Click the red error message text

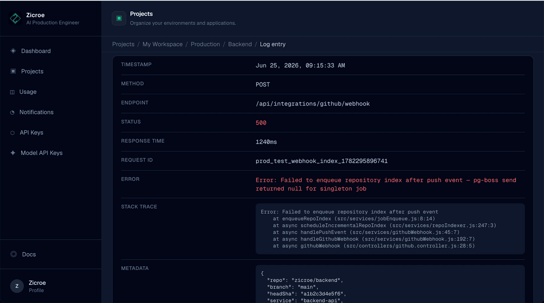(x=386, y=184)
